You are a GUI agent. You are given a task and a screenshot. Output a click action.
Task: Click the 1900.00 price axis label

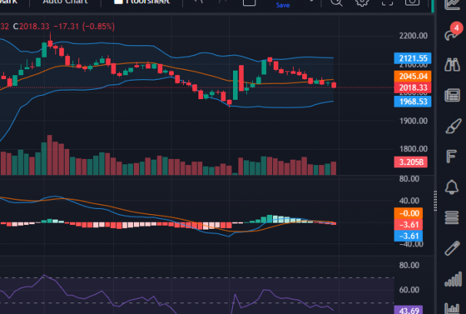tap(414, 121)
